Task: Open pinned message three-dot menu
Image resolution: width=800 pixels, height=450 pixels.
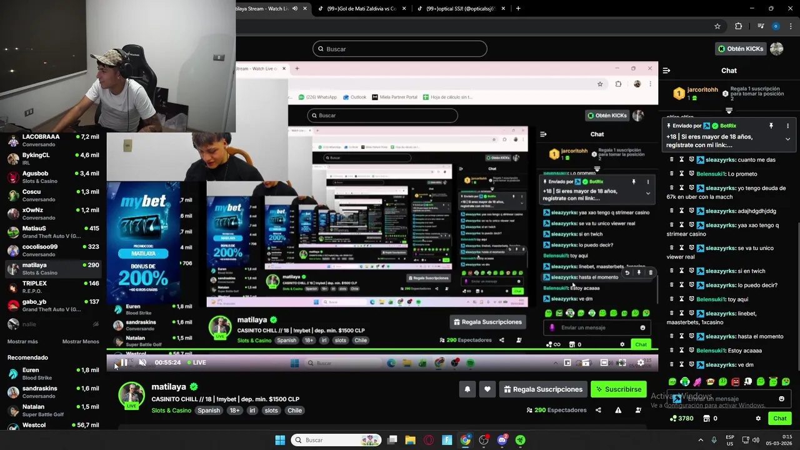Action: coord(787,126)
